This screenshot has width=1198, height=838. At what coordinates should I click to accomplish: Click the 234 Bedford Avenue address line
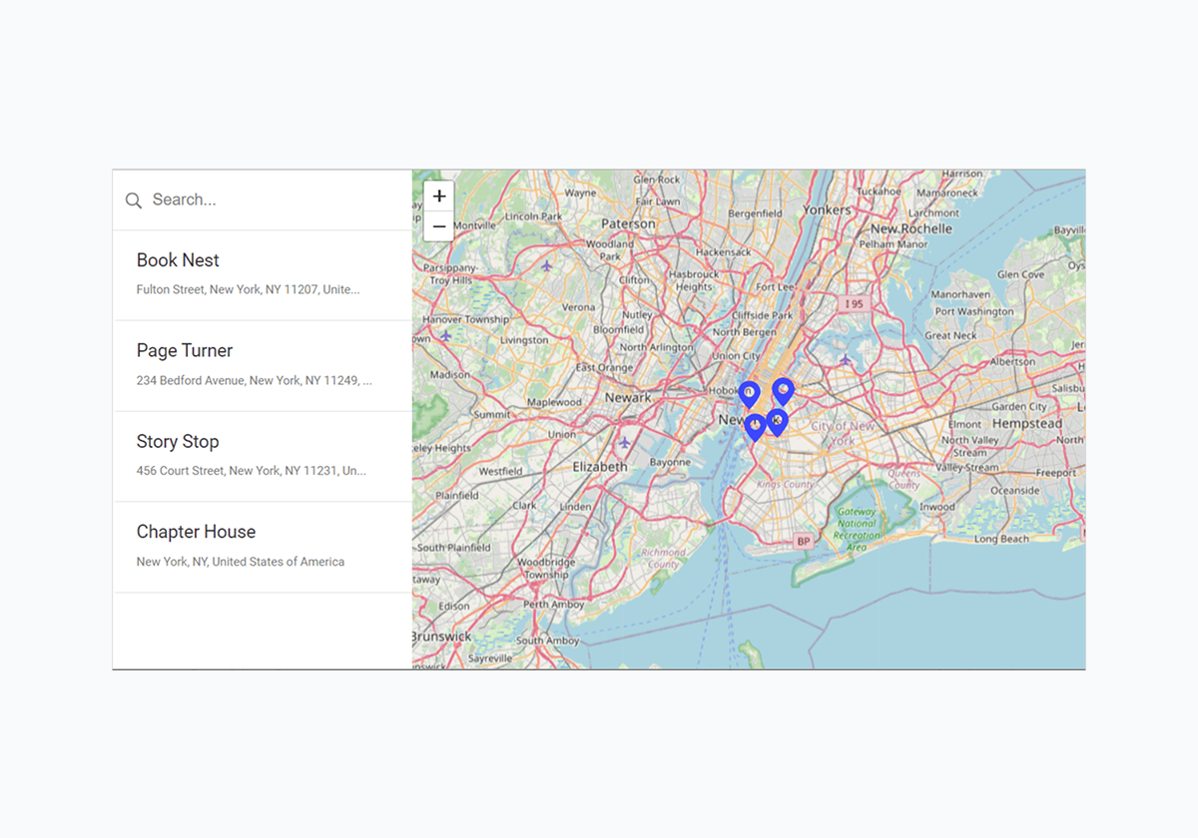pos(255,380)
